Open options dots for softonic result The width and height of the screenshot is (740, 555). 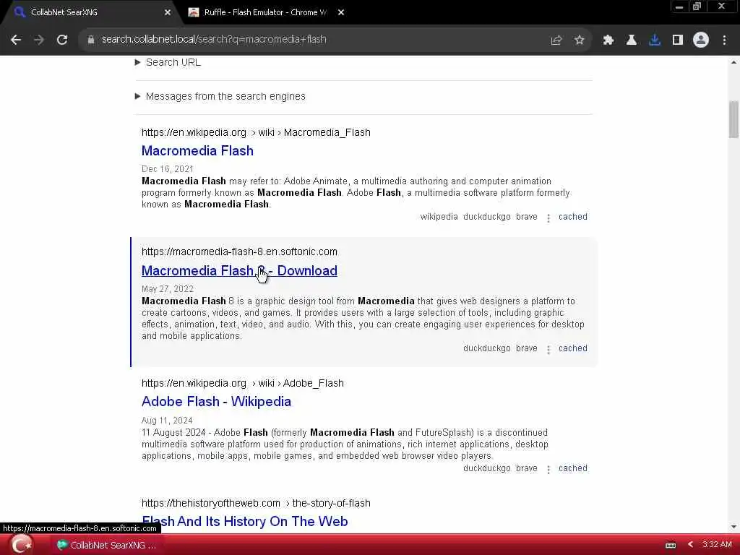pos(548,350)
